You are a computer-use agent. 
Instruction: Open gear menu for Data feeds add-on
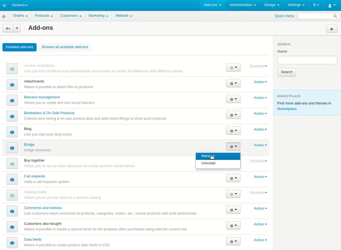pos(233,242)
